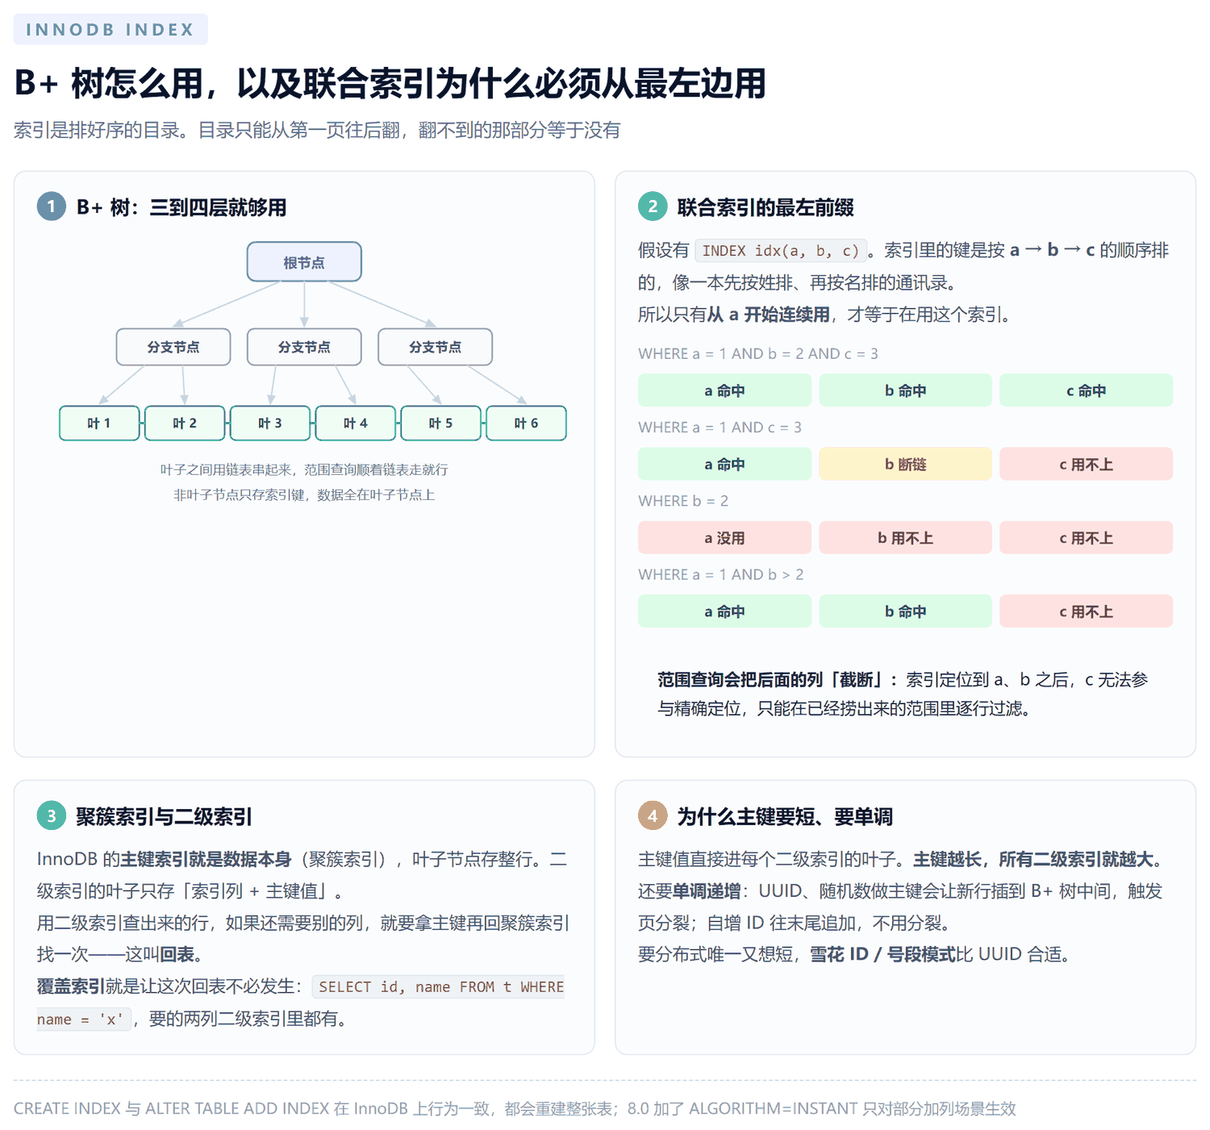Click query "WHERE a = 1 AND c = 3"
The width and height of the screenshot is (1210, 1130).
coord(720,427)
